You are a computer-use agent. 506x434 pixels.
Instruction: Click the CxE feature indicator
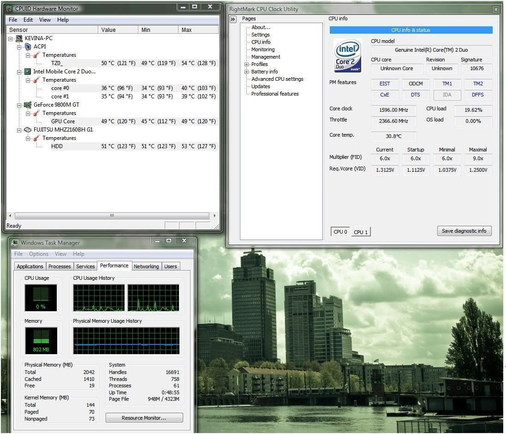pos(385,95)
